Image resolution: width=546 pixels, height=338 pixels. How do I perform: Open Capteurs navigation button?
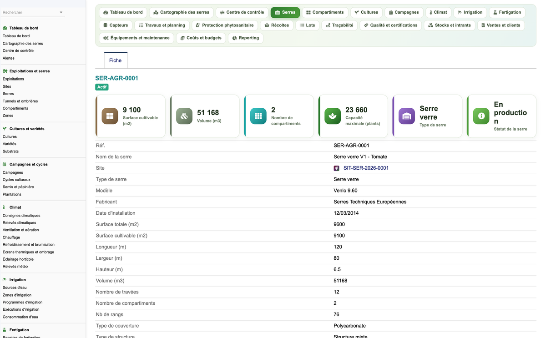tap(116, 25)
